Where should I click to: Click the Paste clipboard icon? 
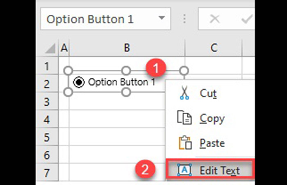point(184,143)
